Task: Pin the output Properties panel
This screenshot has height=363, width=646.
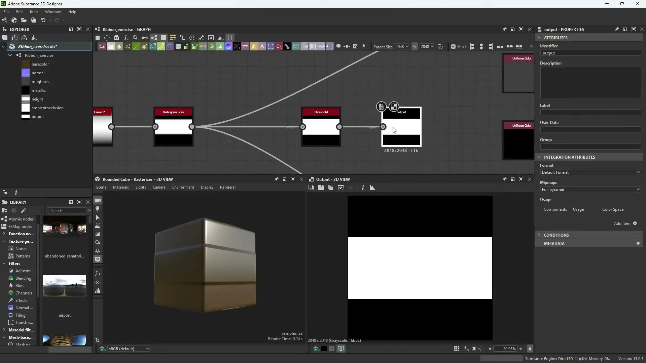Action: [617, 29]
